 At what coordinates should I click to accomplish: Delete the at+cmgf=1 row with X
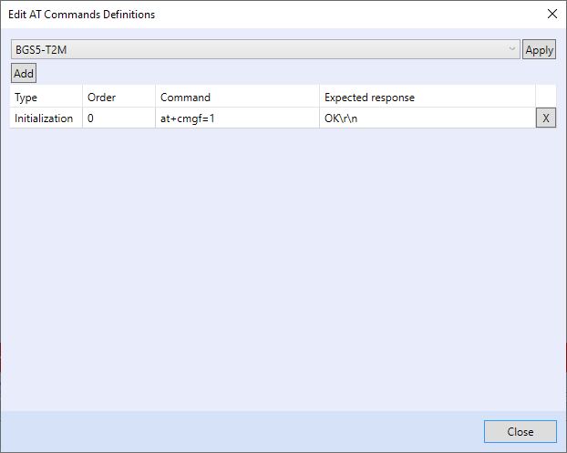545,118
